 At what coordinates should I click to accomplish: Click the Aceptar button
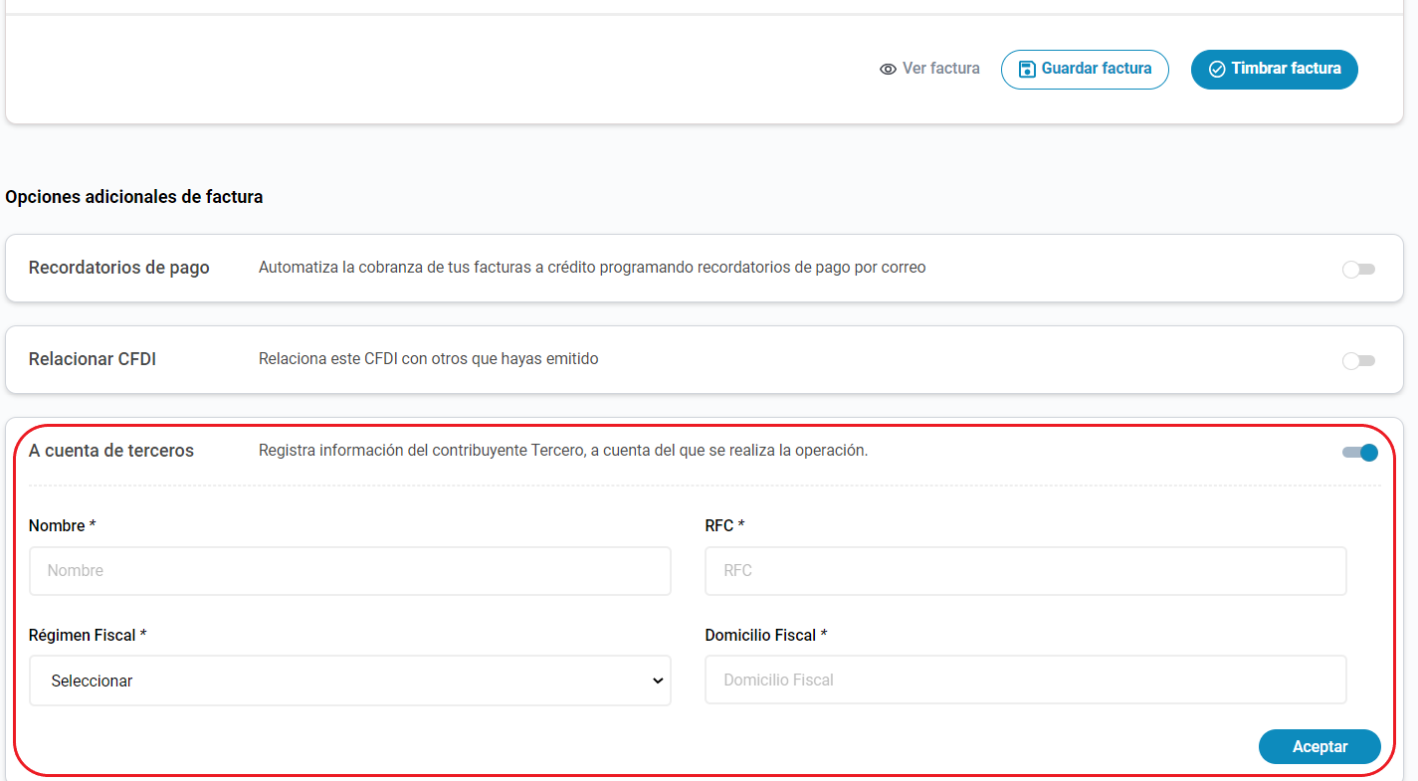[x=1319, y=747]
